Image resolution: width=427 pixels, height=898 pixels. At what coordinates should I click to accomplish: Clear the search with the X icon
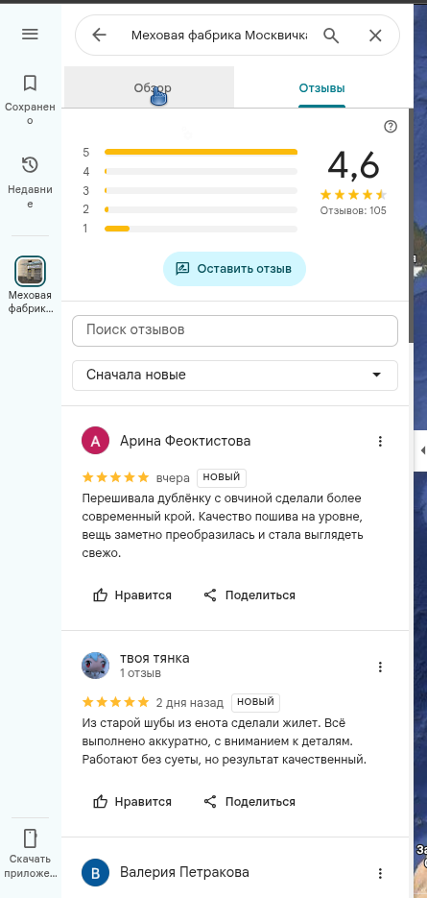[375, 36]
